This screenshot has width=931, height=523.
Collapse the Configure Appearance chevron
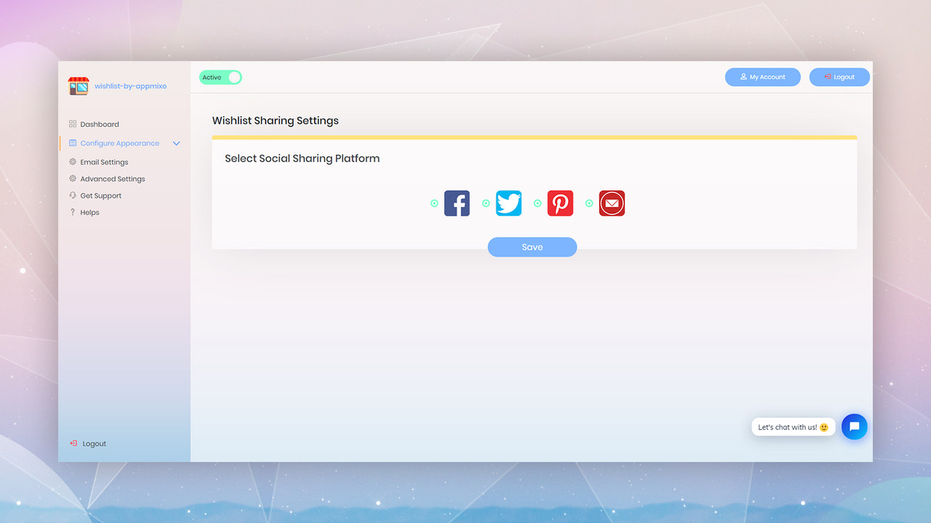pyautogui.click(x=176, y=143)
